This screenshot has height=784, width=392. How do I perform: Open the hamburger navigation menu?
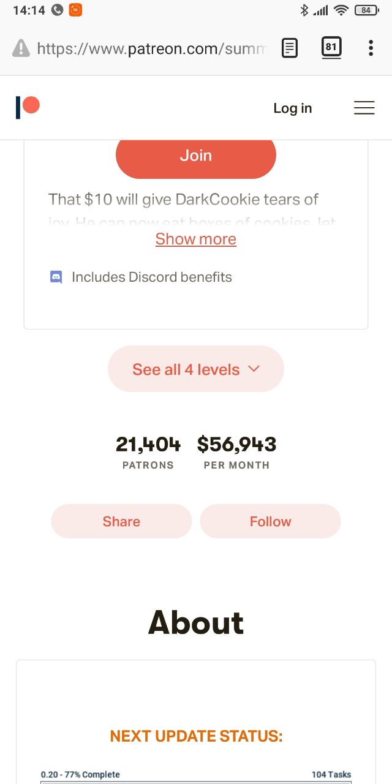click(364, 108)
